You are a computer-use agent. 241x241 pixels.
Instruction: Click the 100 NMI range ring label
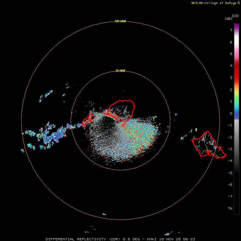120,21
